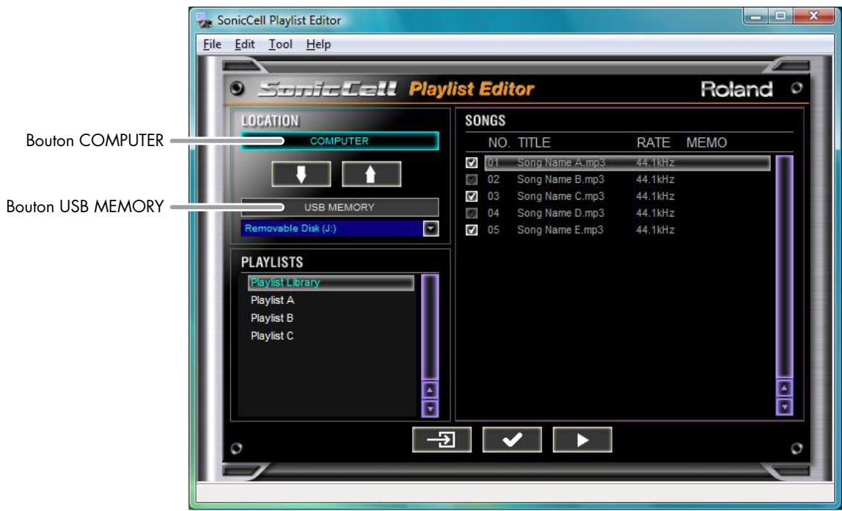Close the SonicCell Playlist Editor window
The width and height of the screenshot is (842, 511).
[813, 17]
